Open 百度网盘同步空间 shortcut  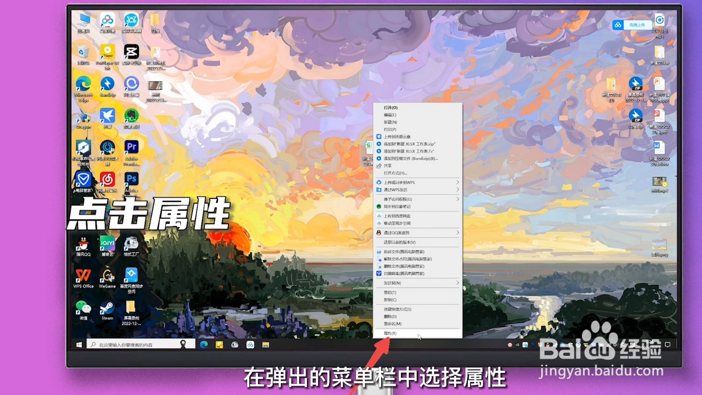point(131,280)
